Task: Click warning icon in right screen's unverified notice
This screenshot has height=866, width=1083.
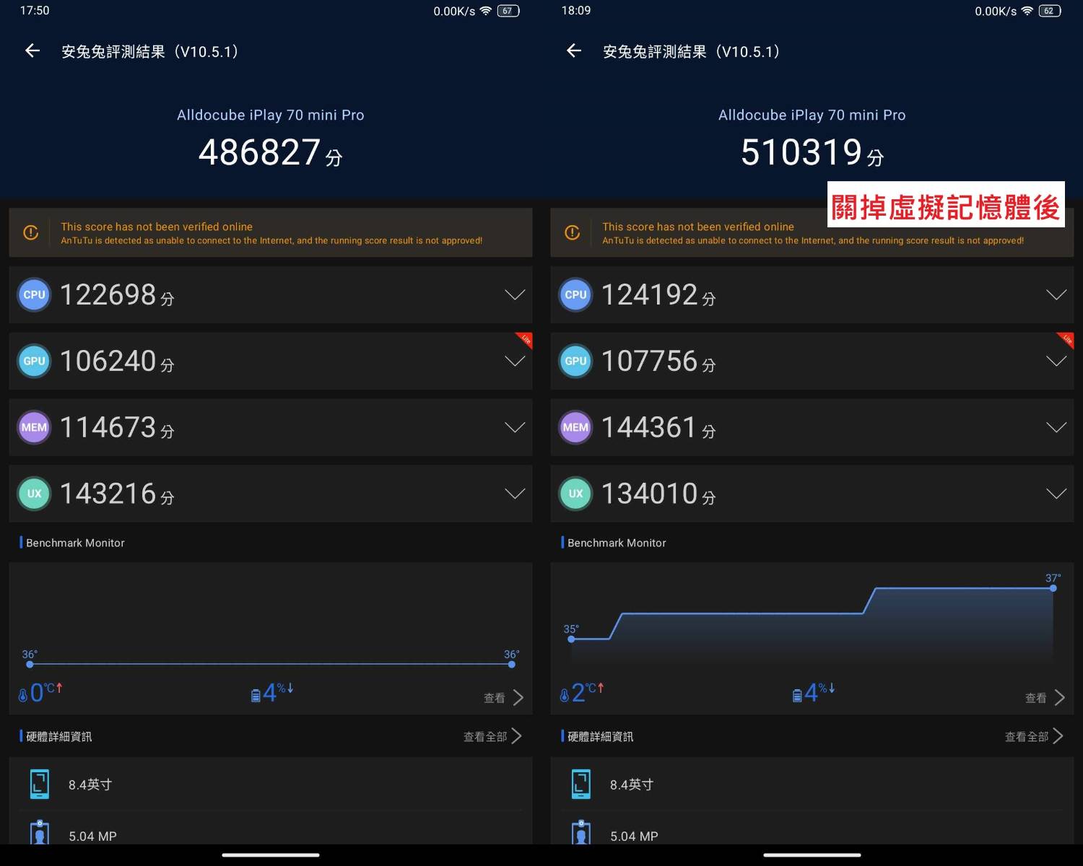Action: [x=573, y=232]
